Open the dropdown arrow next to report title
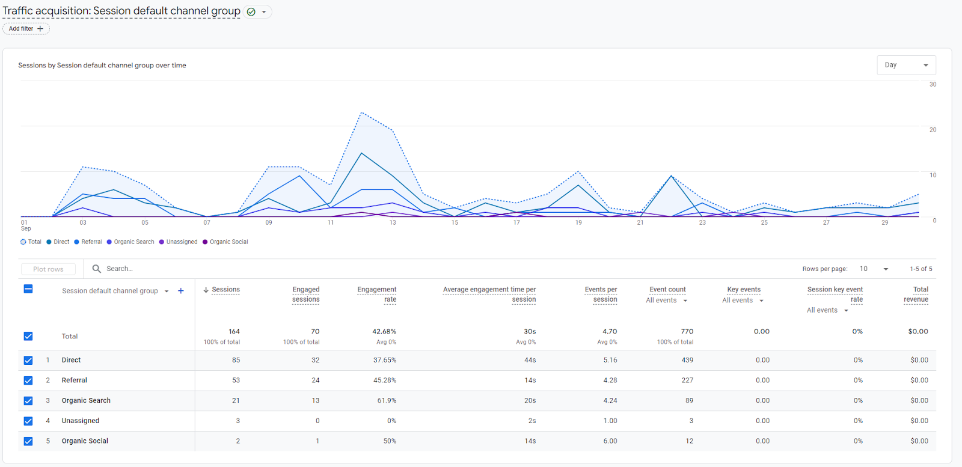The width and height of the screenshot is (962, 467). (x=264, y=12)
